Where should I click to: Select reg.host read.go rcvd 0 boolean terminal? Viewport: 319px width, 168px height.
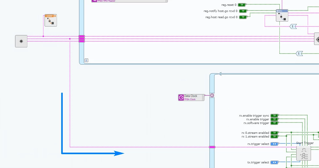[x=243, y=17]
